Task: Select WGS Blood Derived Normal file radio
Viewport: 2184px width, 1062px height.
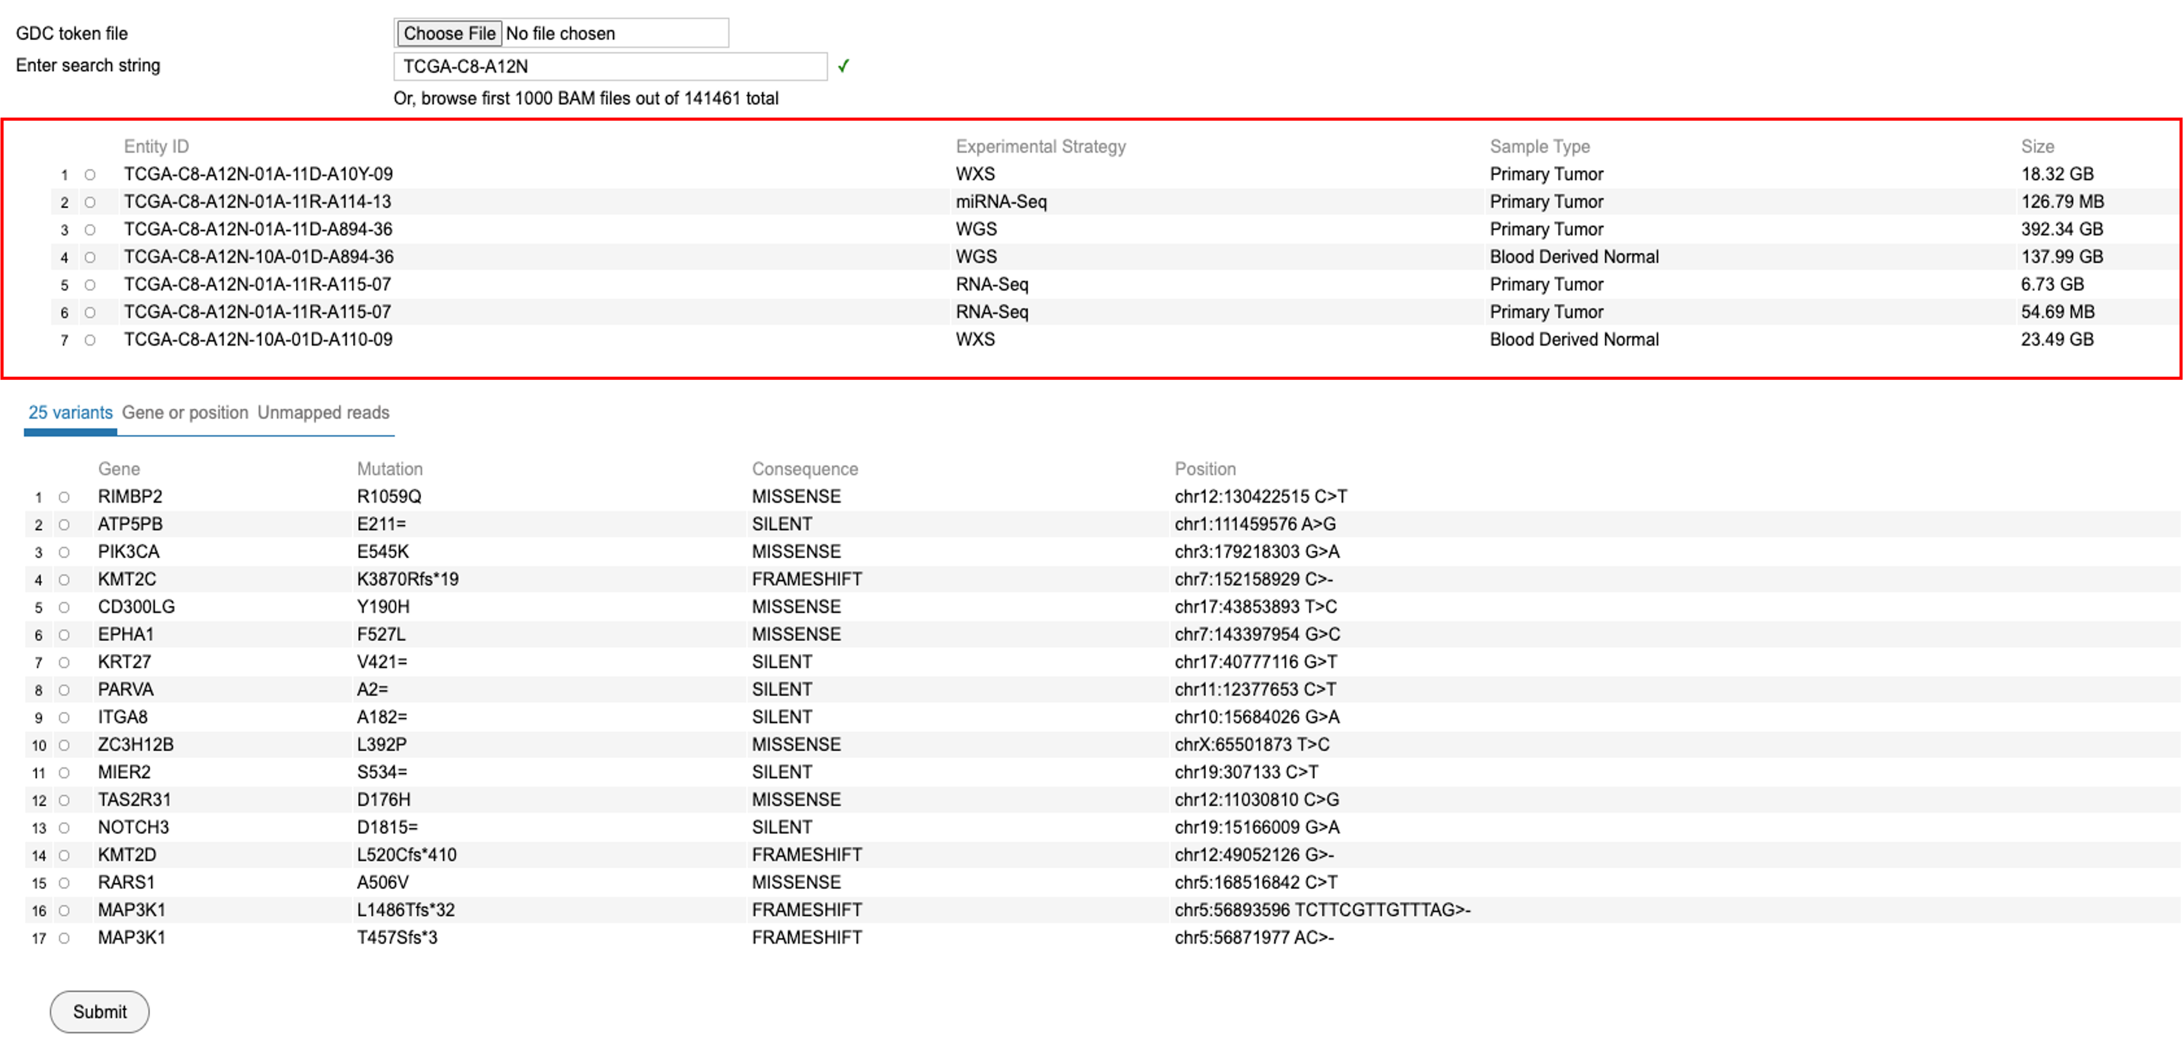Action: [x=90, y=258]
